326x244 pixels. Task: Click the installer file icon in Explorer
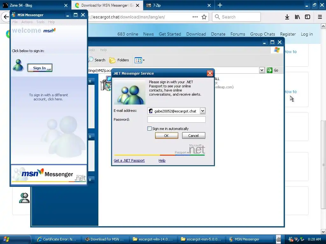106,84
